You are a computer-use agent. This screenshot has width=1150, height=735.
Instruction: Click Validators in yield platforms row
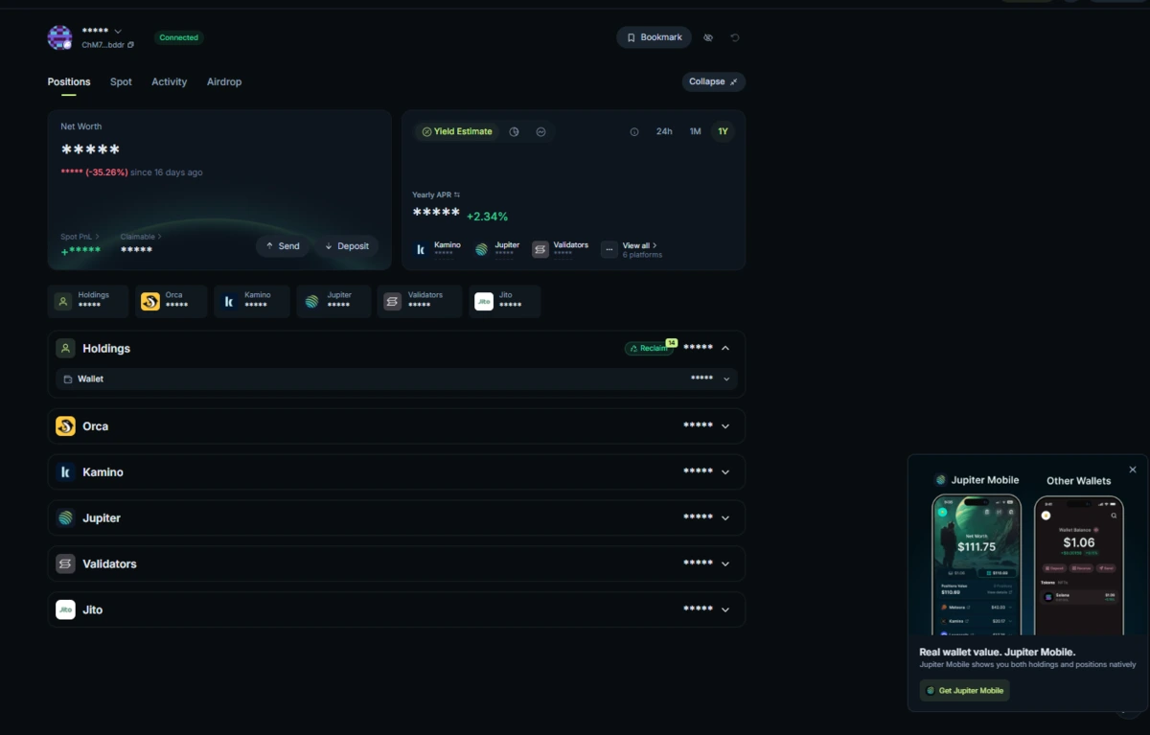561,249
